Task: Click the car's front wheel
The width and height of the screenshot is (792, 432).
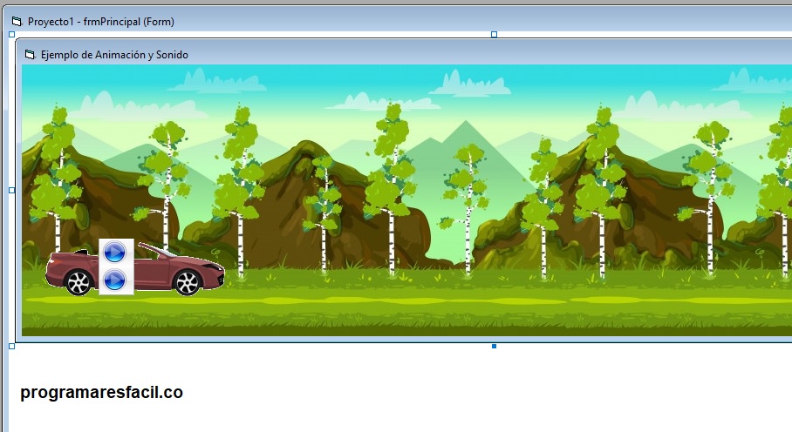Action: (x=187, y=282)
